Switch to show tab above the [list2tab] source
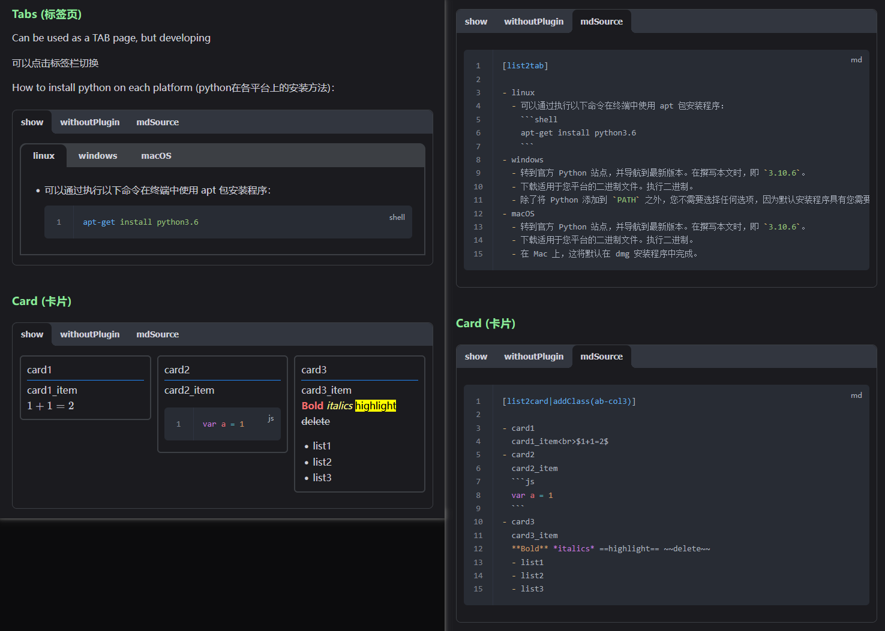This screenshot has height=631, width=885. click(x=476, y=22)
